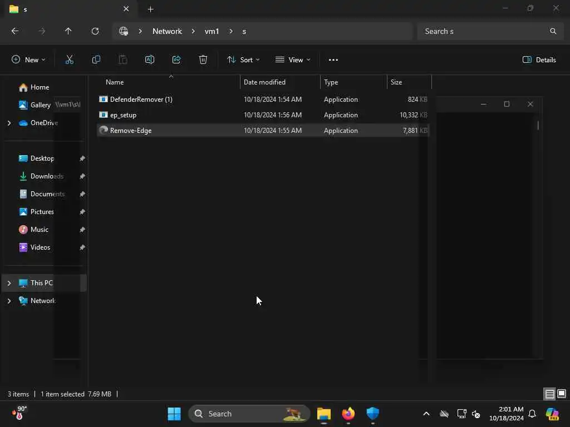Click the Copy icon in toolbar

pos(96,59)
